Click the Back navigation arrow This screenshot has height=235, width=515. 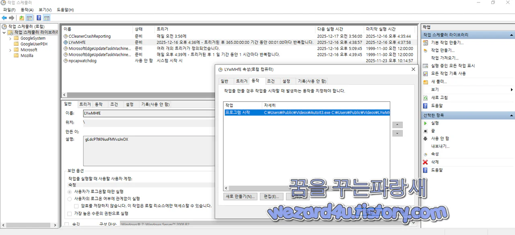[4, 17]
